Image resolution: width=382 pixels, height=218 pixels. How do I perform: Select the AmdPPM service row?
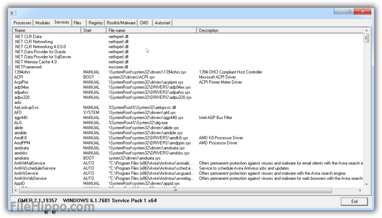(188, 143)
